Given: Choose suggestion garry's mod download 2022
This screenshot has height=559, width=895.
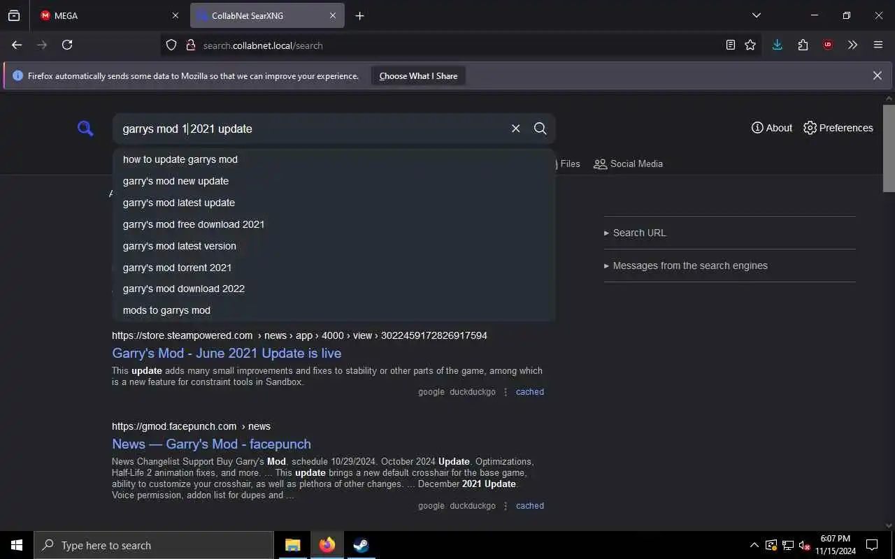Looking at the screenshot, I should (334, 289).
